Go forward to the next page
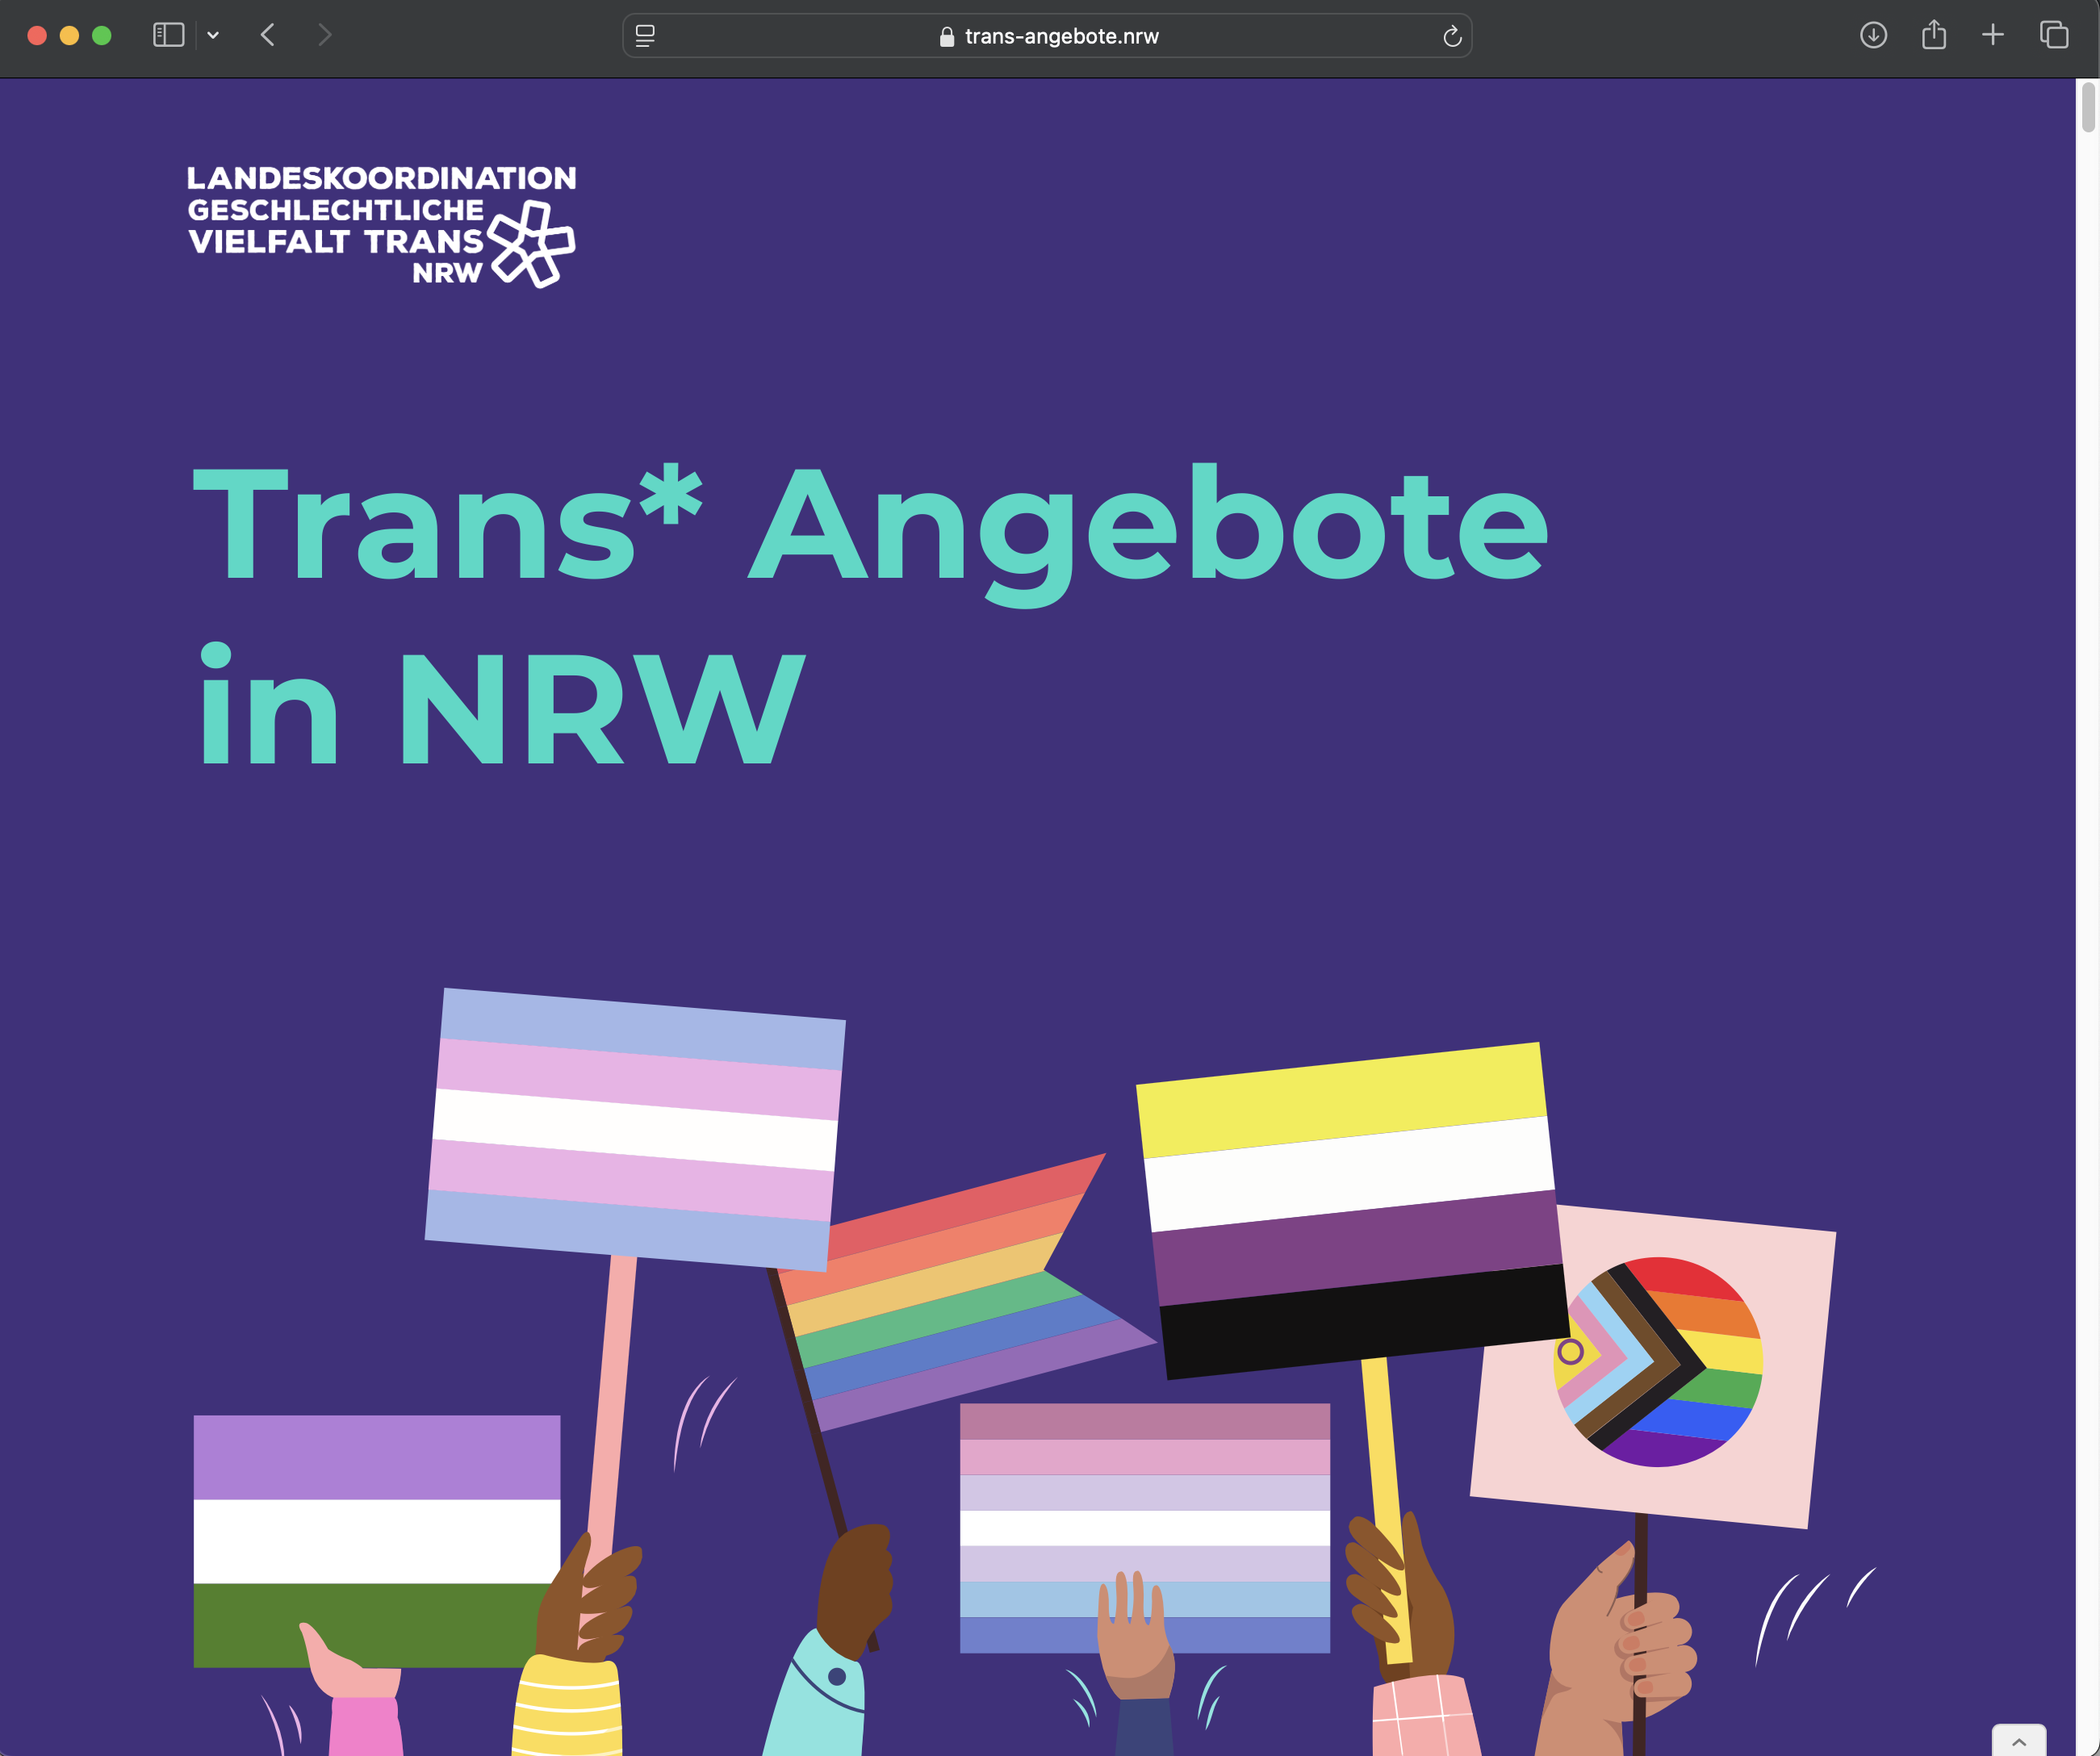The image size is (2100, 1756). (324, 35)
